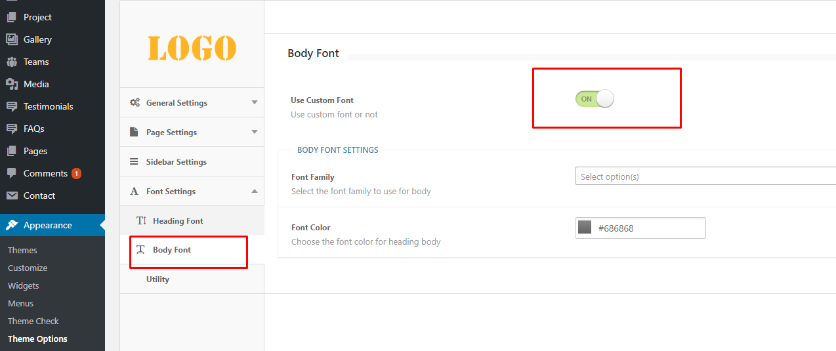This screenshot has width=836, height=351.
Task: Click the Gallery icon in admin sidebar
Action: coord(12,39)
